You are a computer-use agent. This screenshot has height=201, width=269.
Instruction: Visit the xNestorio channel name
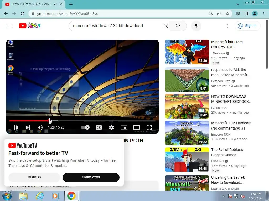point(218,53)
